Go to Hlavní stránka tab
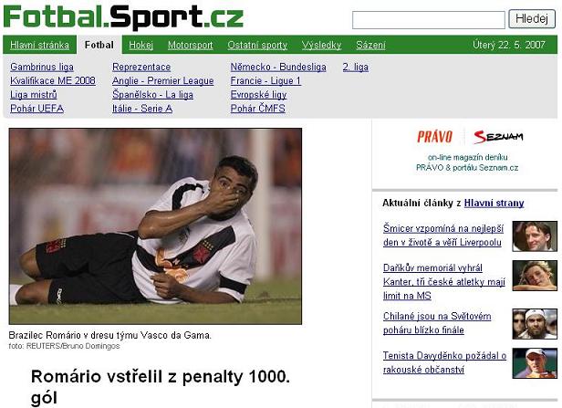Viewport: 562px width, 408px height. tap(39, 45)
